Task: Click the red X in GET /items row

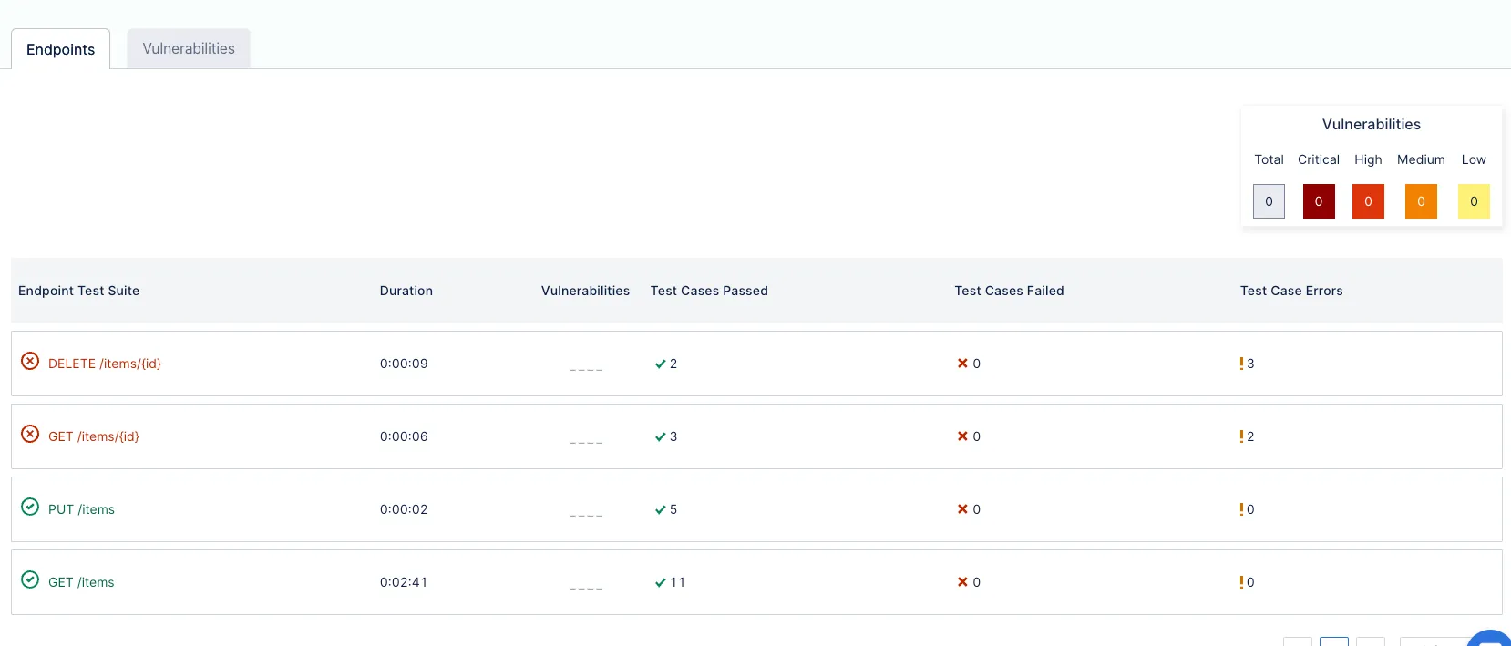Action: (962, 582)
